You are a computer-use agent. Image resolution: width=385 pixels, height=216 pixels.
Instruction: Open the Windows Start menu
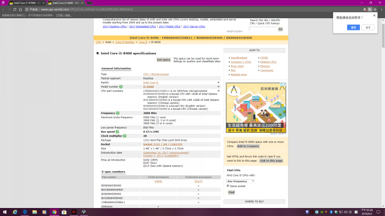tap(4, 212)
